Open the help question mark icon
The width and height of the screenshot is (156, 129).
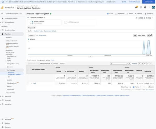145,7
